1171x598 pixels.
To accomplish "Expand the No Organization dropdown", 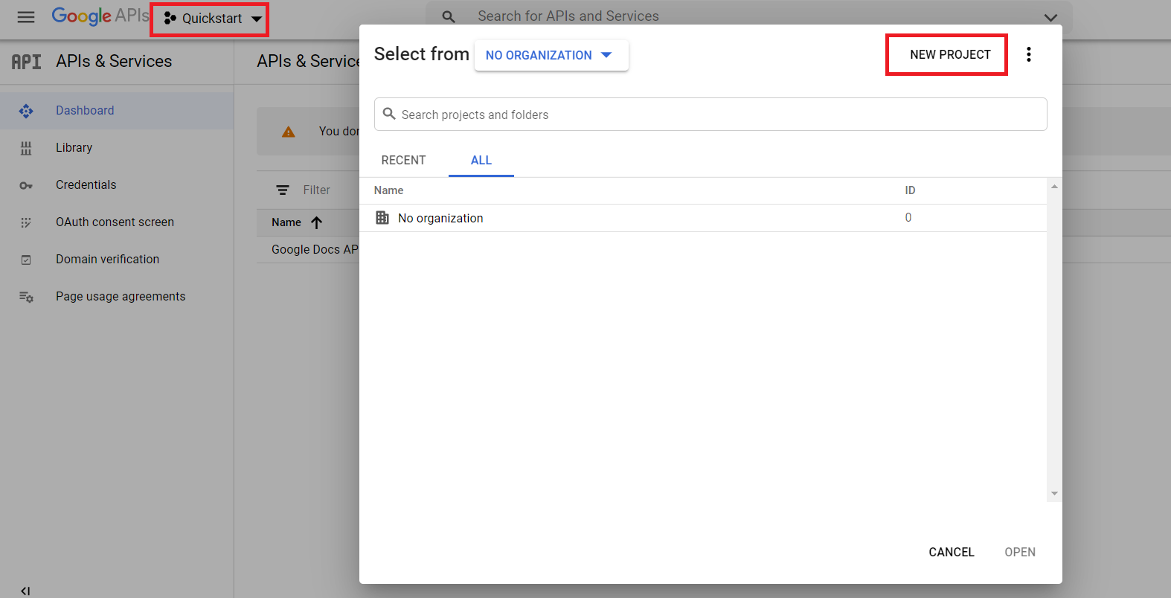I will click(551, 55).
